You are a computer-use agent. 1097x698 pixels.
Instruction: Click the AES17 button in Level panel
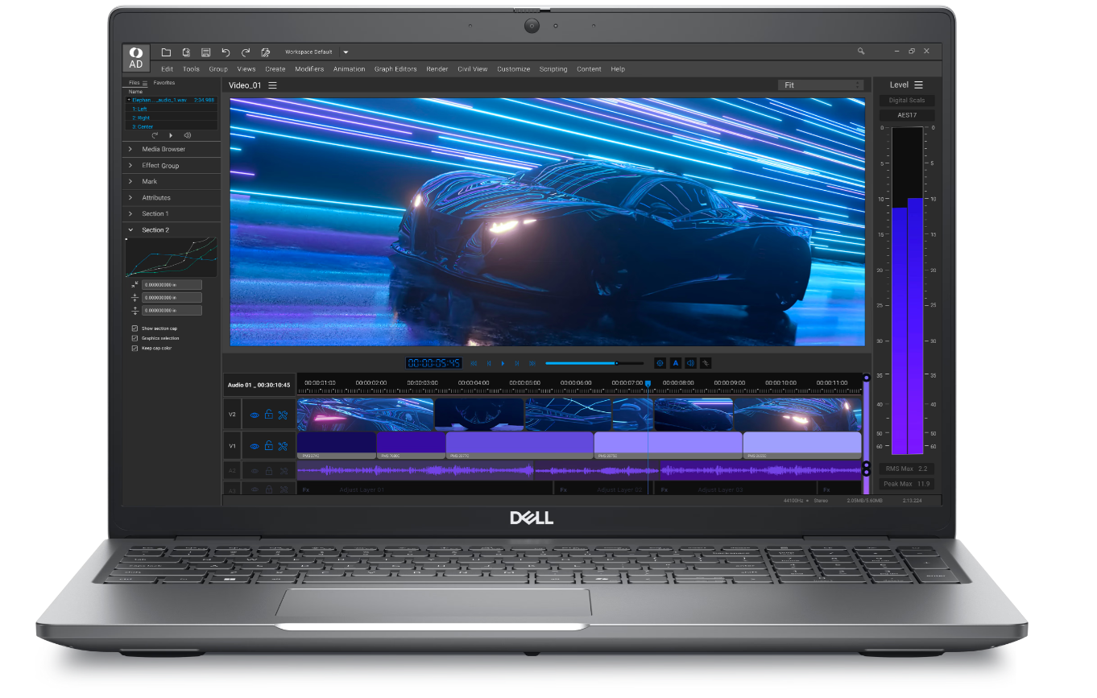pos(907,115)
